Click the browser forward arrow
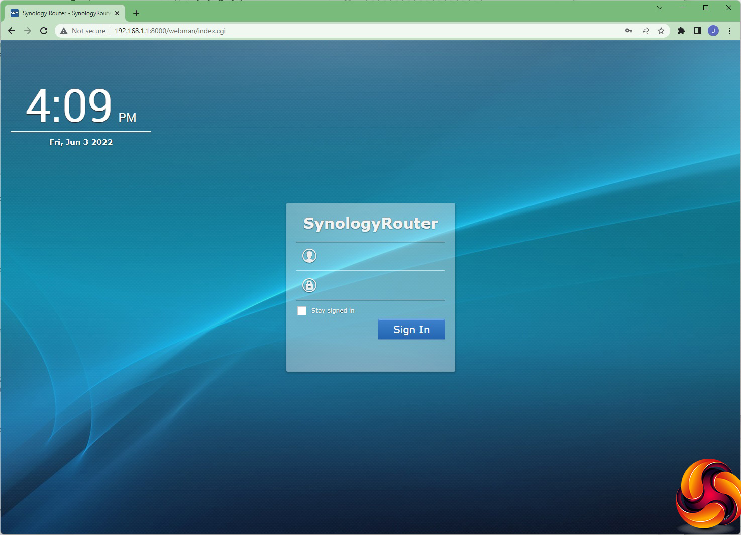 click(x=28, y=31)
